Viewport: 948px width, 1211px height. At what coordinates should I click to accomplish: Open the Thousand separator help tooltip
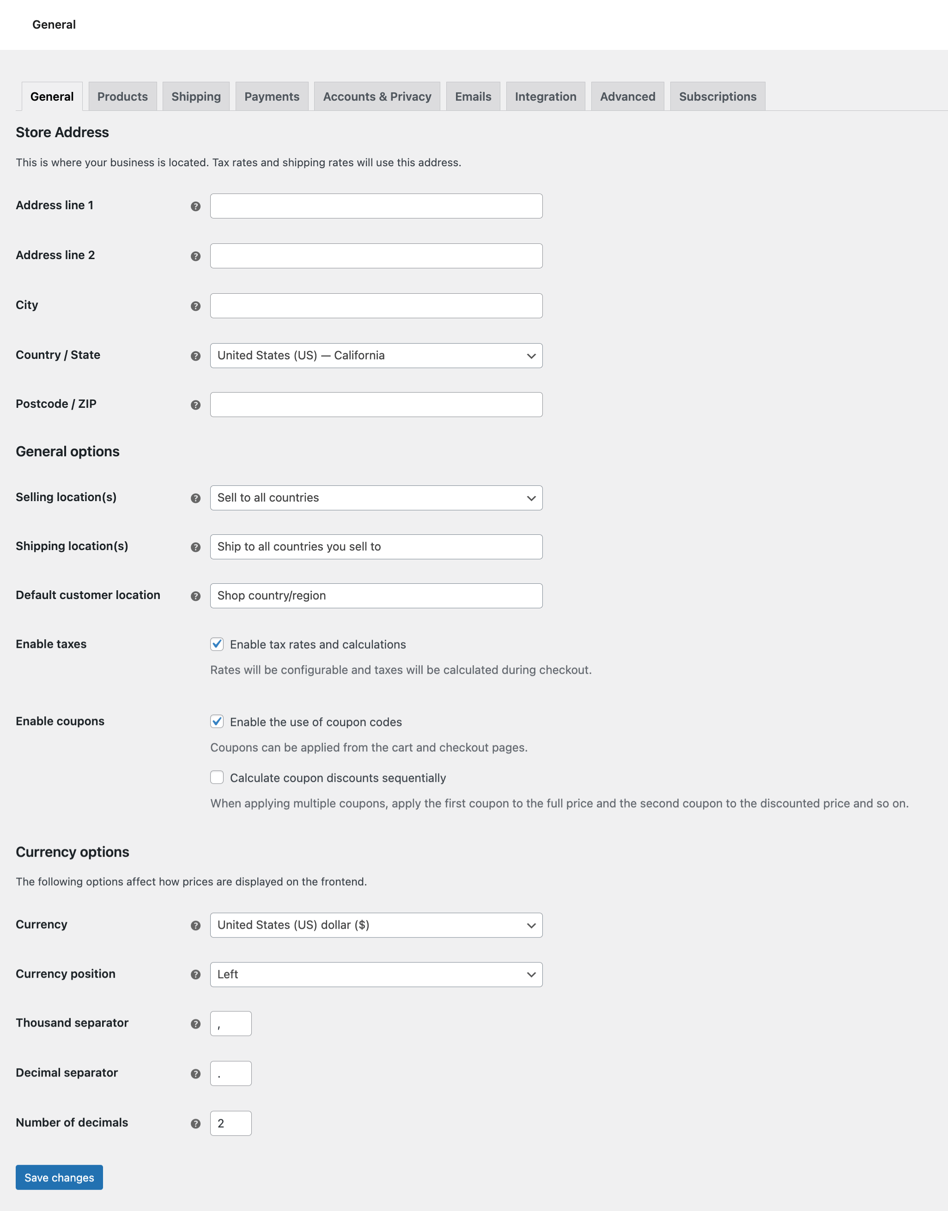(x=195, y=1023)
